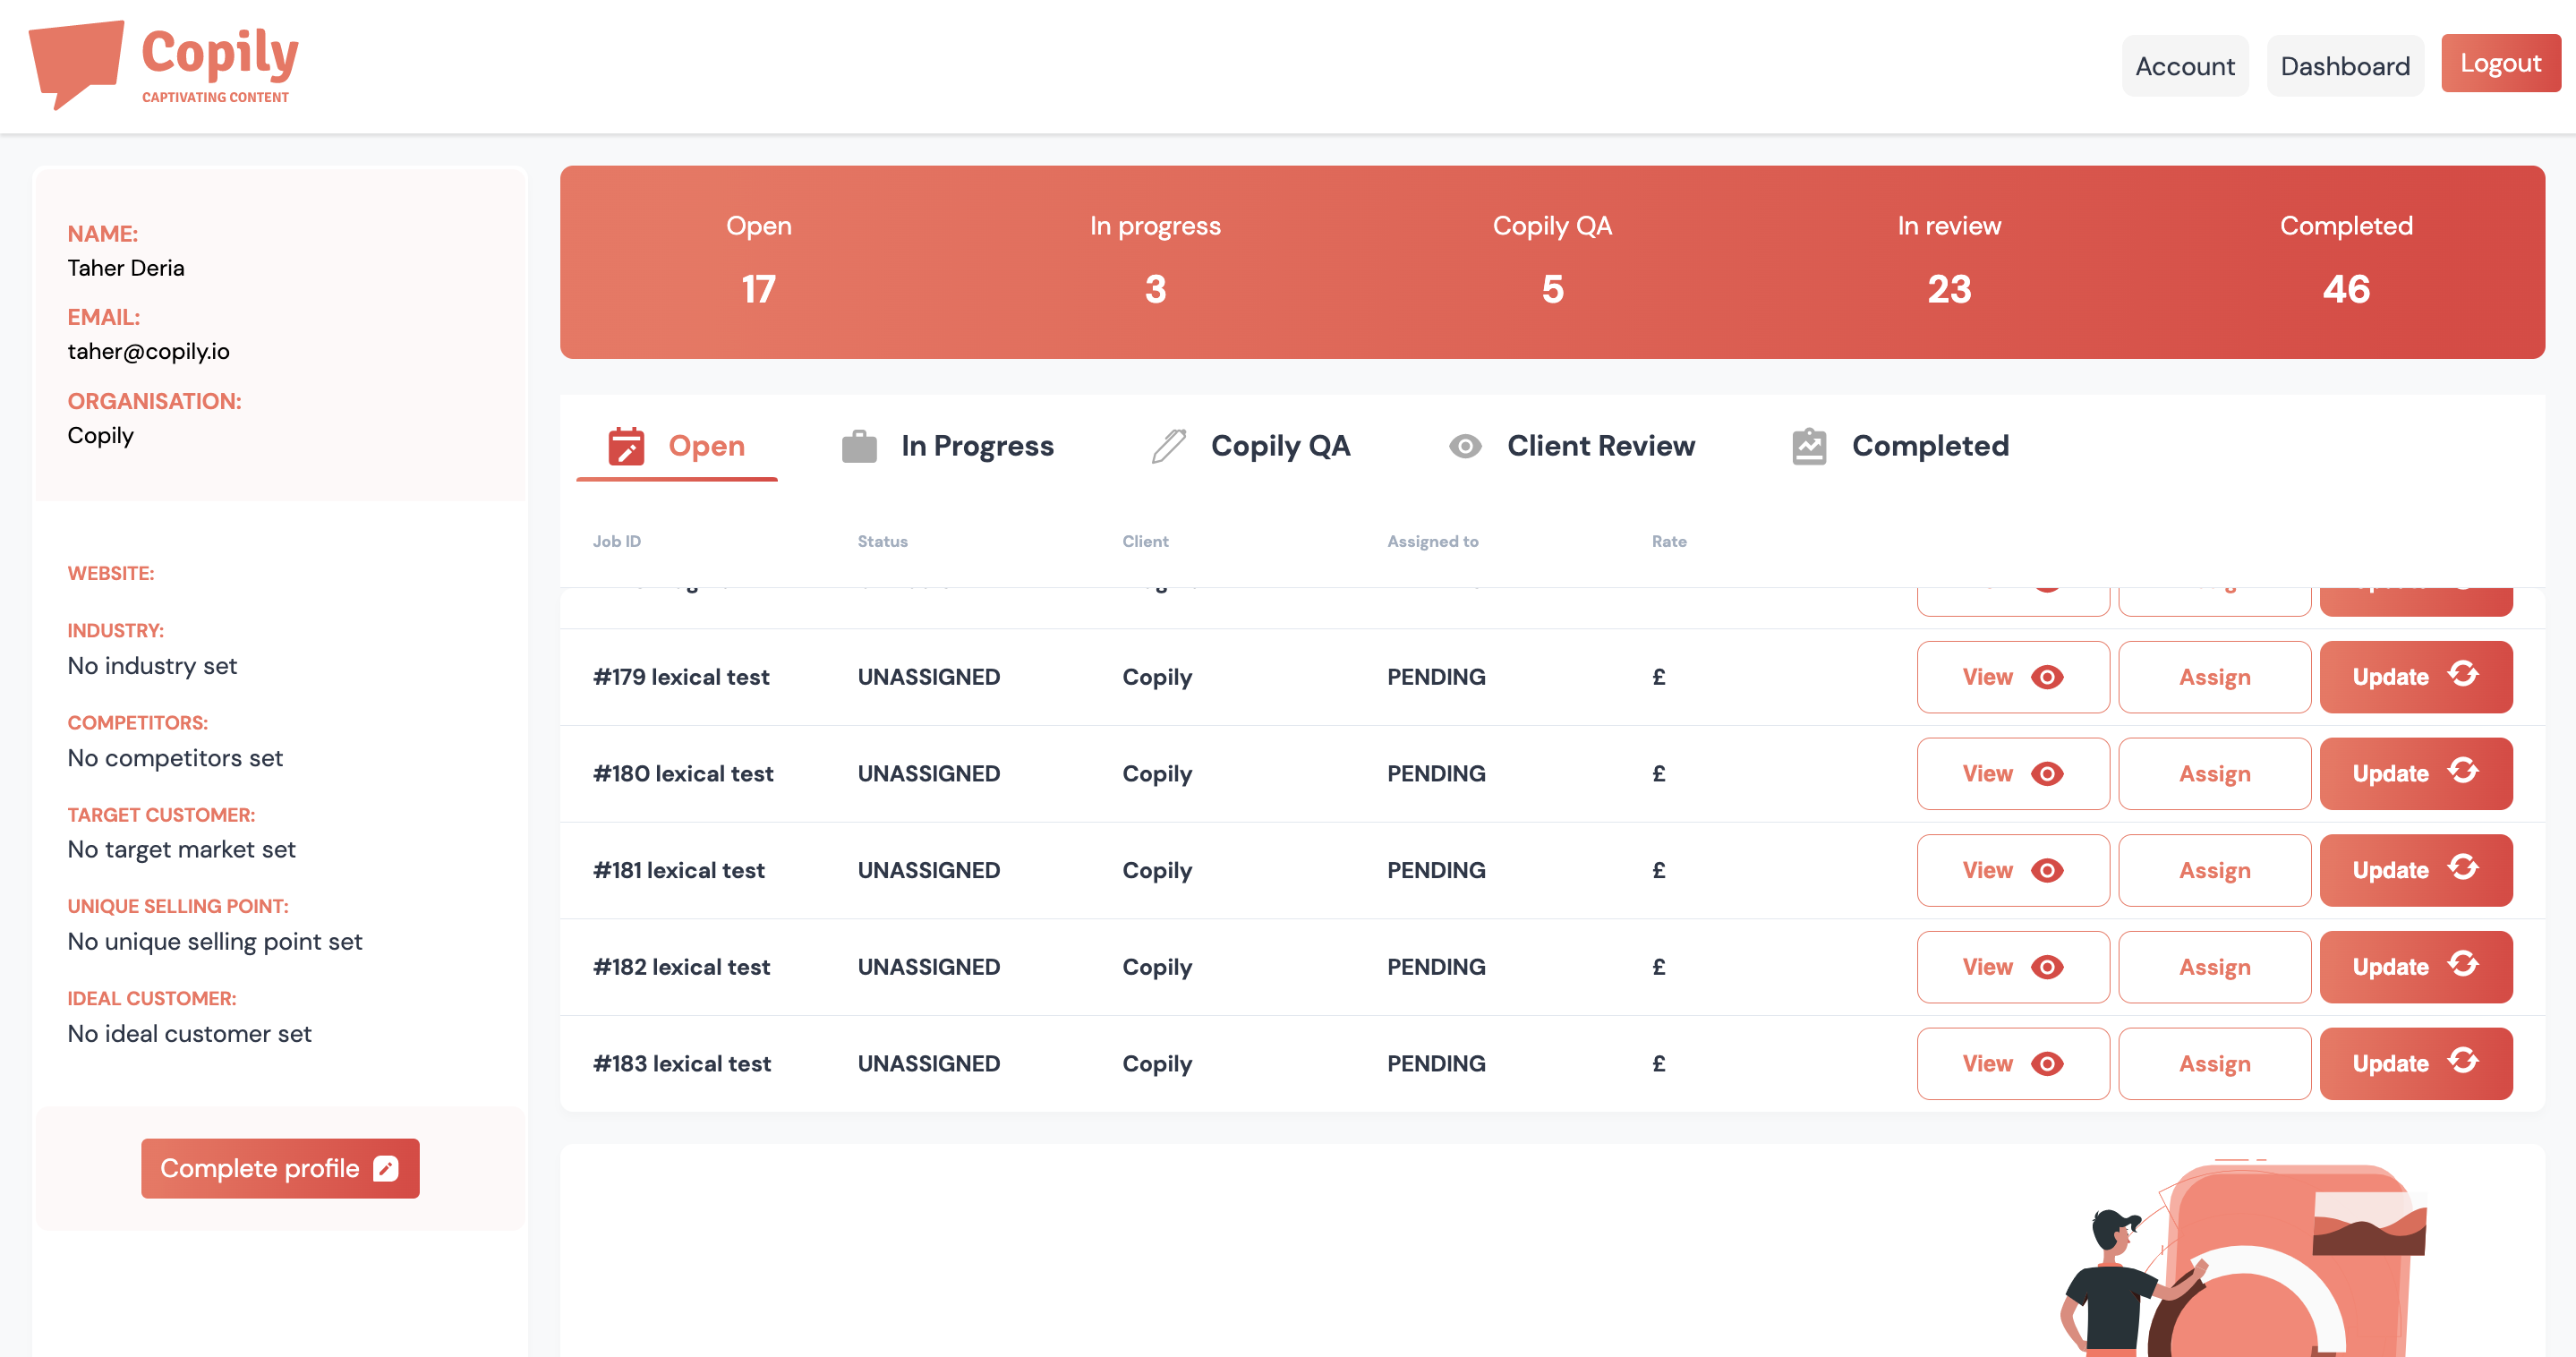
Task: View job #181 lexical test
Action: coord(2013,871)
